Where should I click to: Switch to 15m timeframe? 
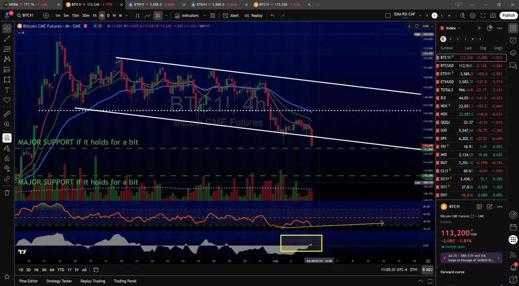pyautogui.click(x=75, y=16)
